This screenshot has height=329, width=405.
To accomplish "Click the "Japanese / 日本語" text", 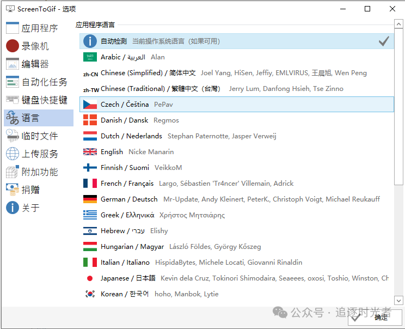I will [x=128, y=278].
